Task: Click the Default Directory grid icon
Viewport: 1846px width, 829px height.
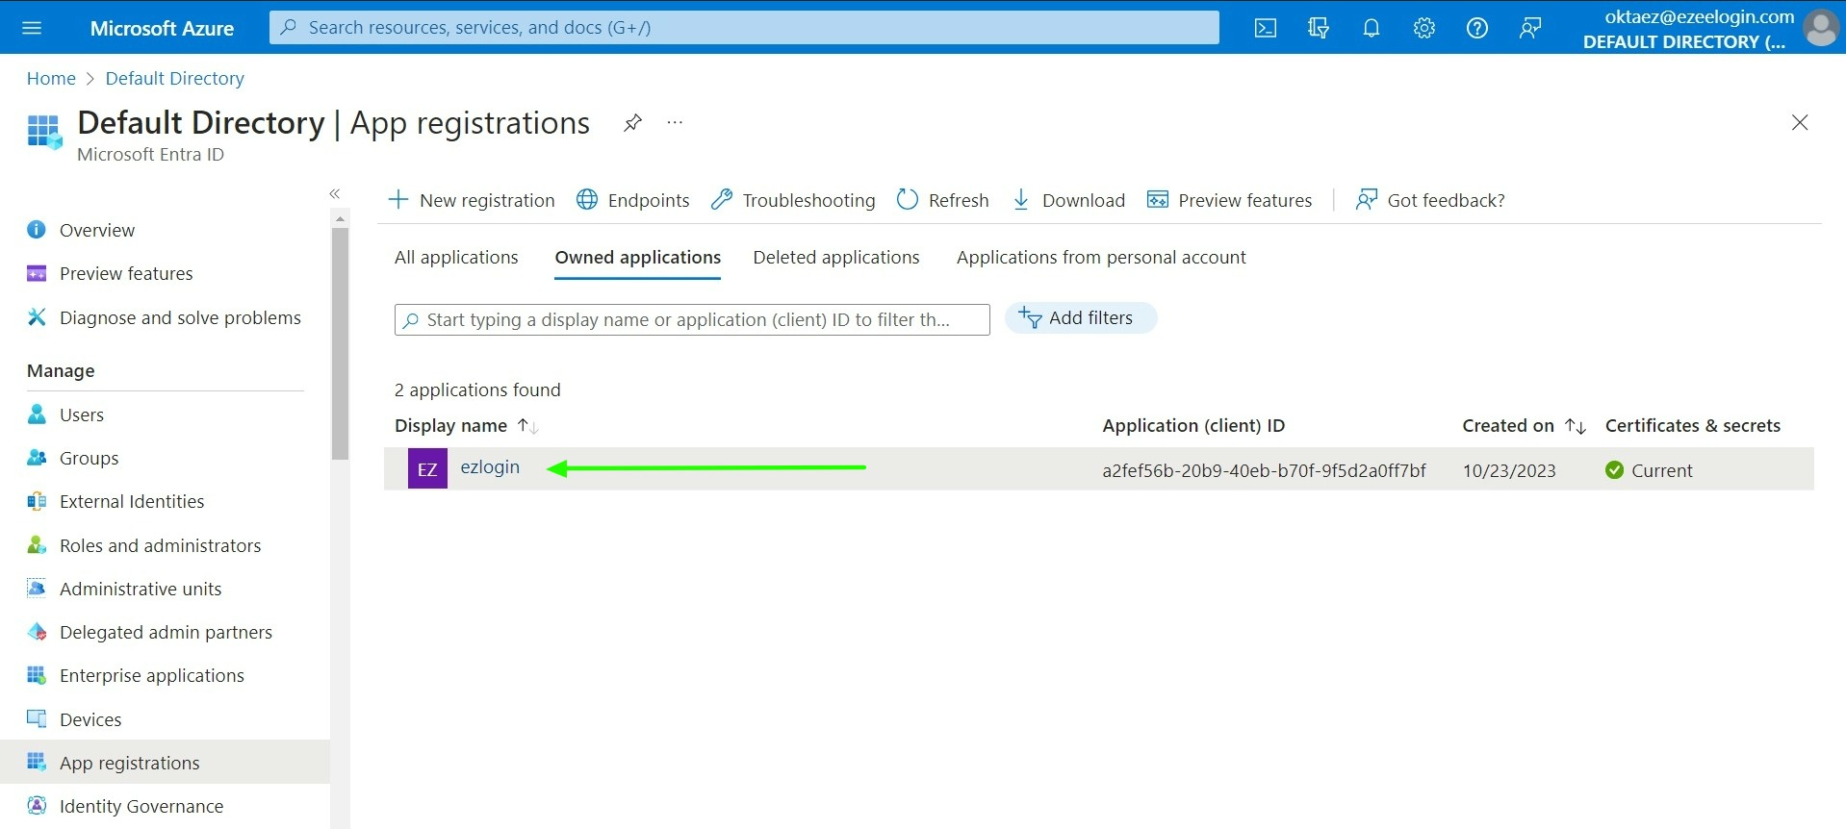Action: point(44,132)
